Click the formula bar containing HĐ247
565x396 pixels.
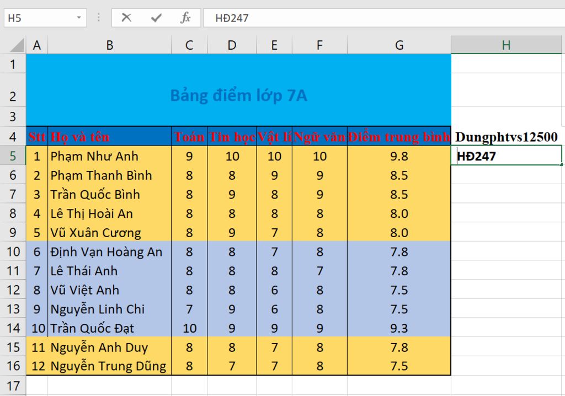tap(384, 18)
